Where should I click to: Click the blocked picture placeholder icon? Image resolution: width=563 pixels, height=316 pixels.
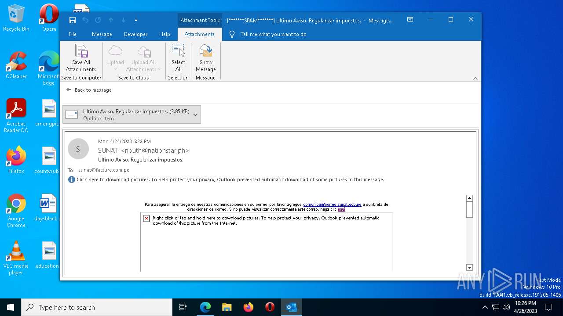146,218
